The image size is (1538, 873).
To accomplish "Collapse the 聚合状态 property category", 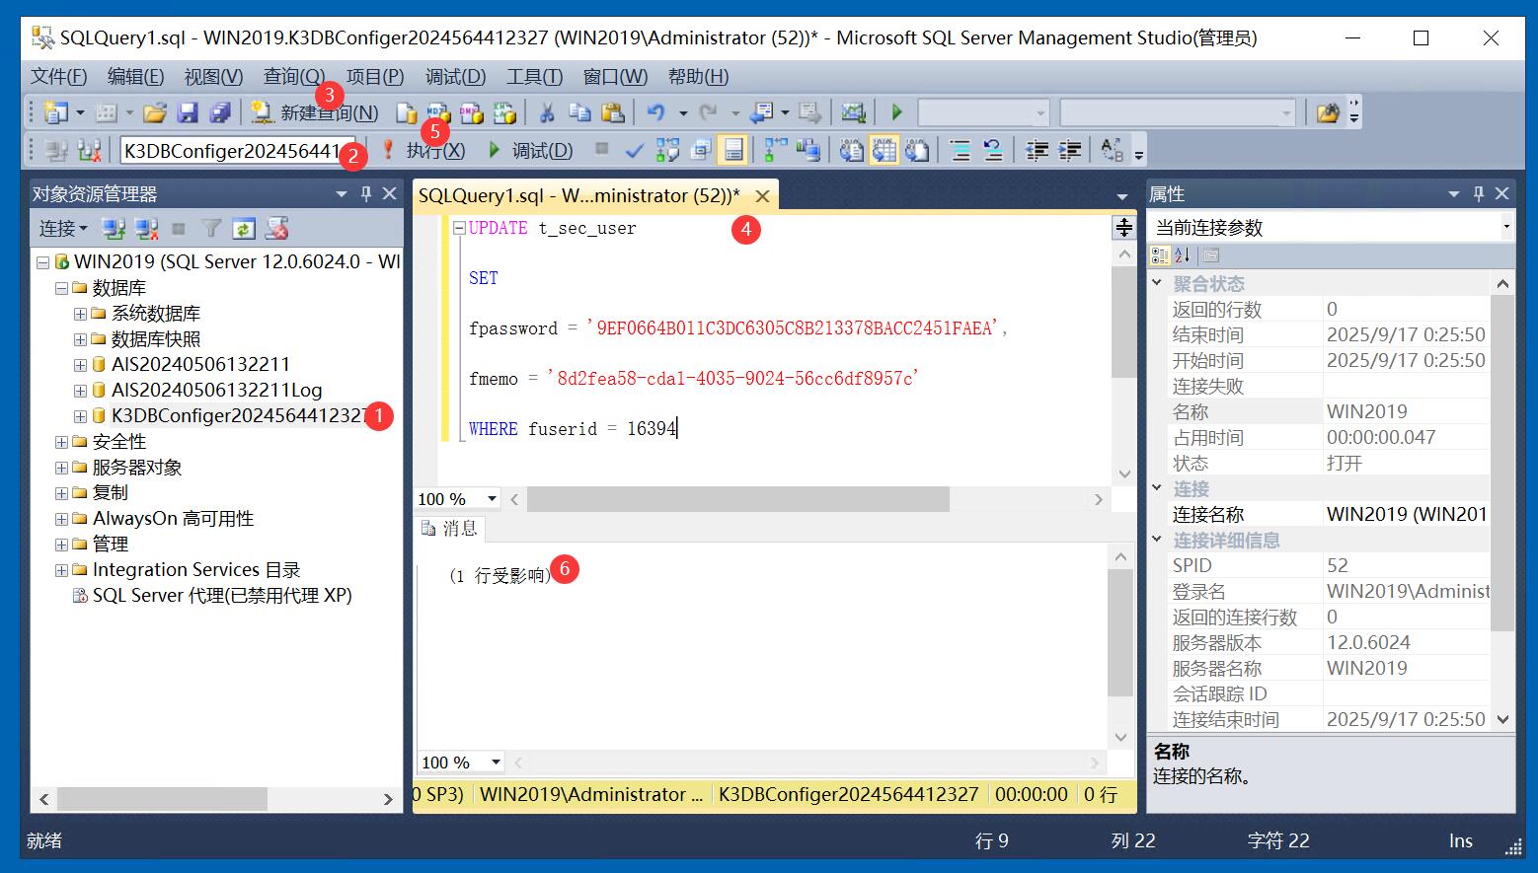I will click(1157, 283).
